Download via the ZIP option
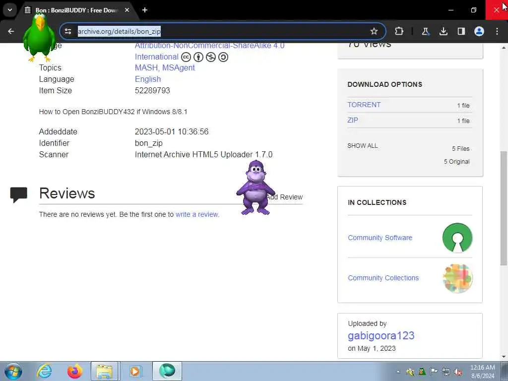The width and height of the screenshot is (508, 381). [353, 120]
